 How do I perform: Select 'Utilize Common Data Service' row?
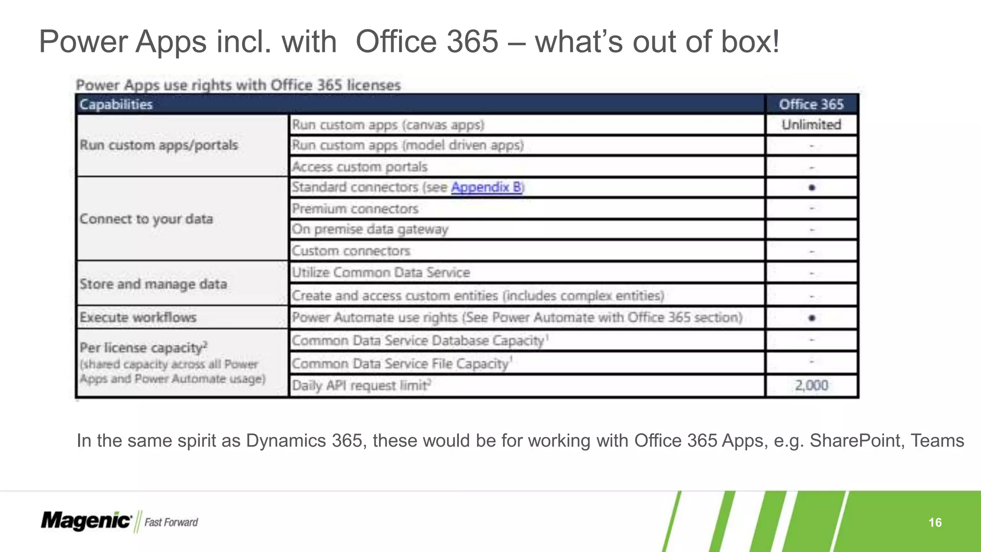click(527, 272)
